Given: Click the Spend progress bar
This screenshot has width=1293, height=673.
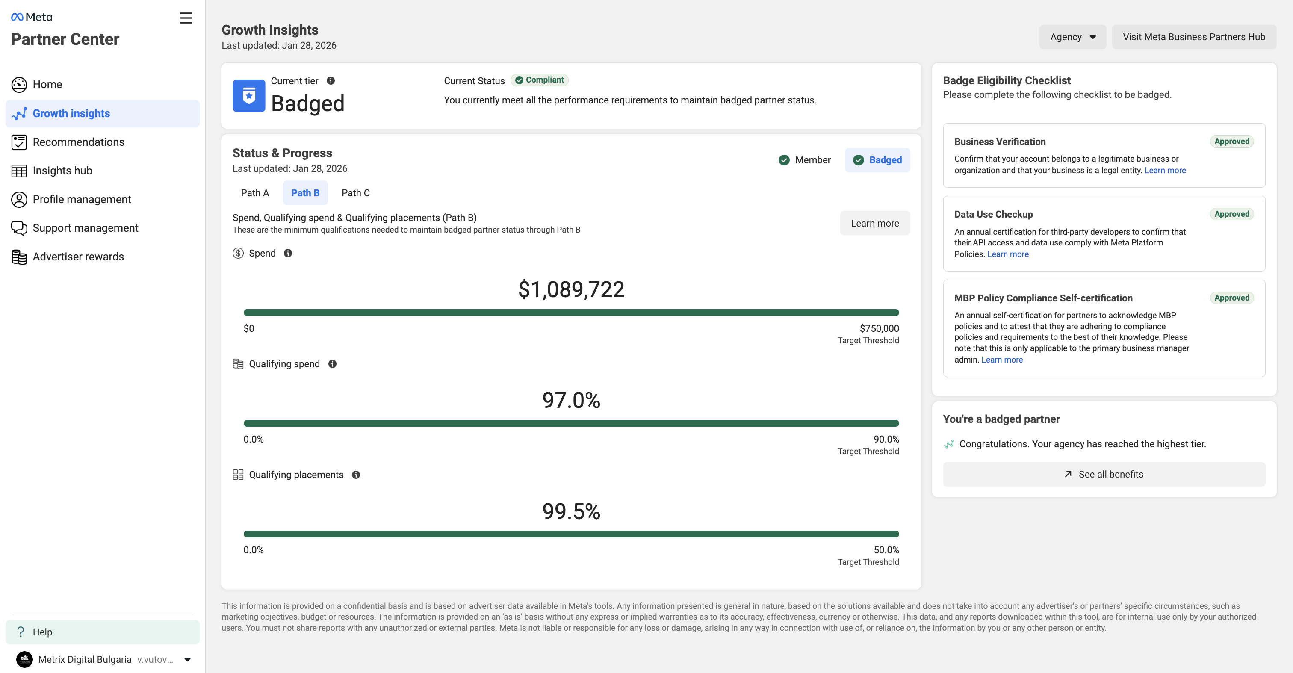Looking at the screenshot, I should tap(571, 313).
